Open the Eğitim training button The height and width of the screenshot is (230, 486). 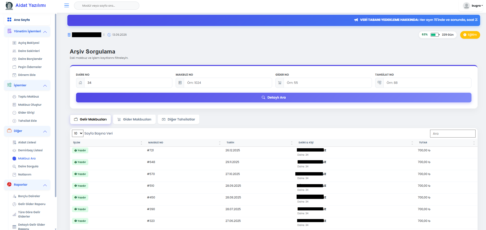pos(470,35)
